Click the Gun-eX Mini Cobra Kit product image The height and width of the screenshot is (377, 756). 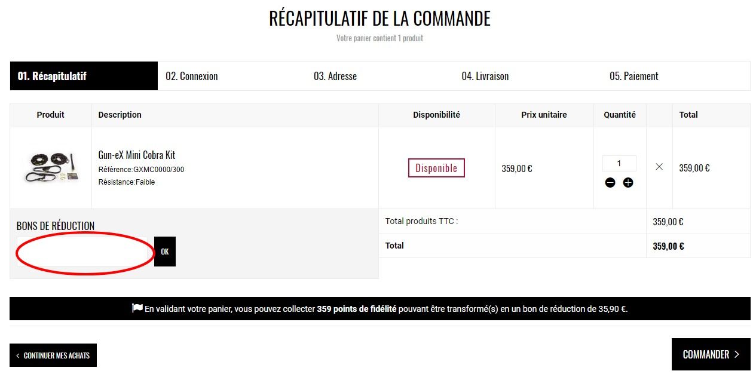[x=50, y=168]
